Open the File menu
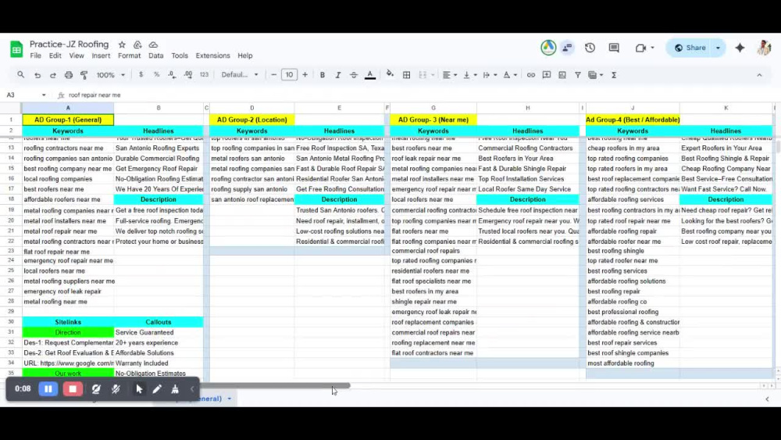The image size is (781, 440). click(x=35, y=55)
